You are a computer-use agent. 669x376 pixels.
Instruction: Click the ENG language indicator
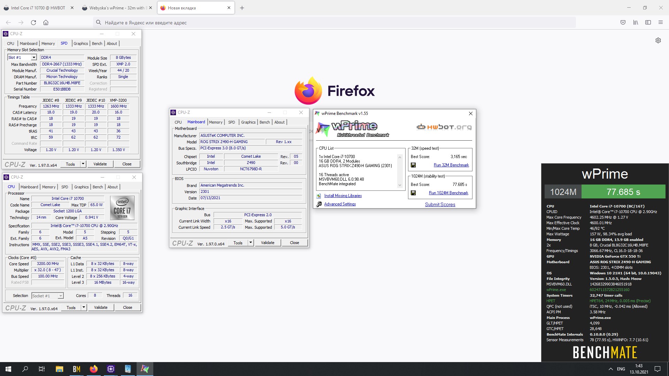pyautogui.click(x=621, y=369)
